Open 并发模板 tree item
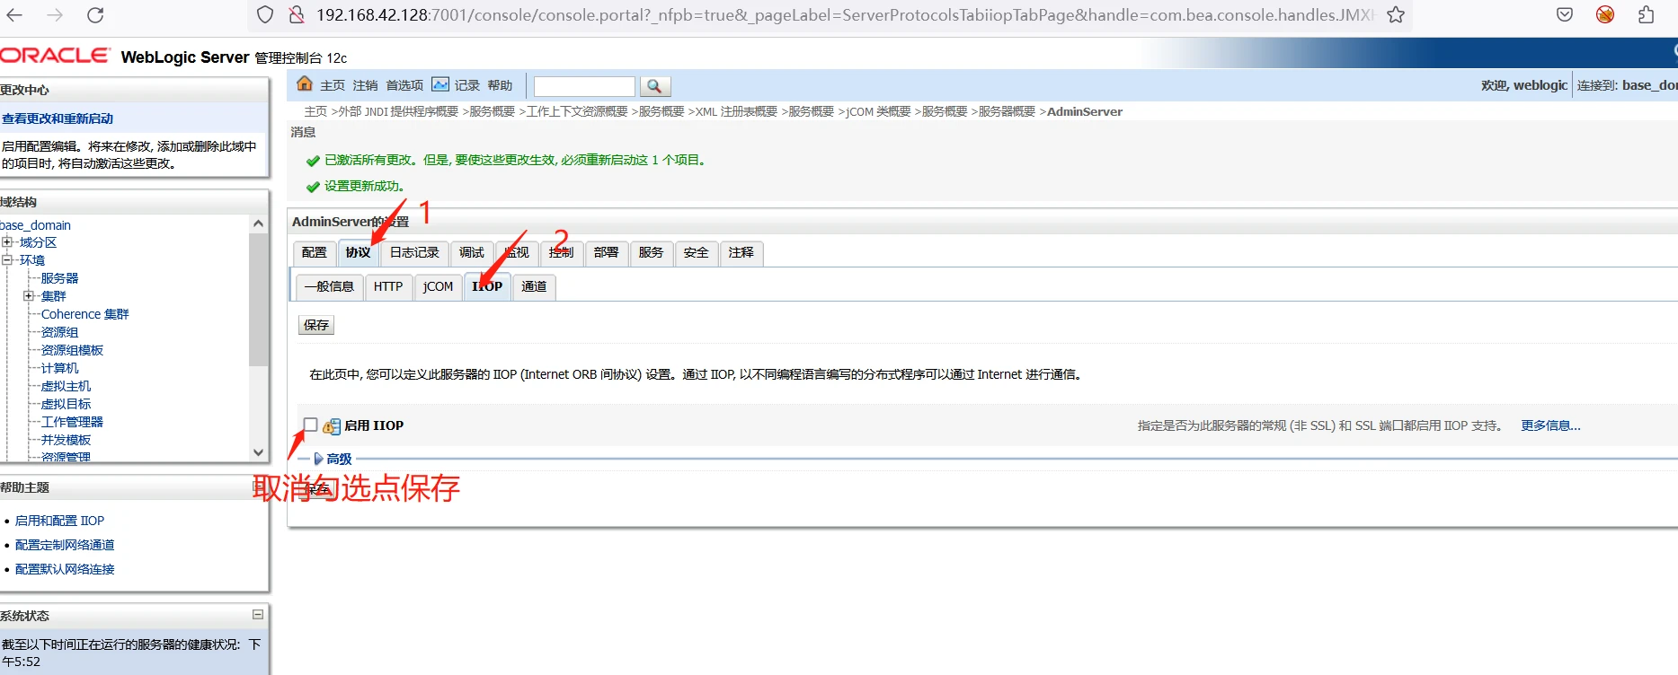This screenshot has height=675, width=1678. pos(66,440)
